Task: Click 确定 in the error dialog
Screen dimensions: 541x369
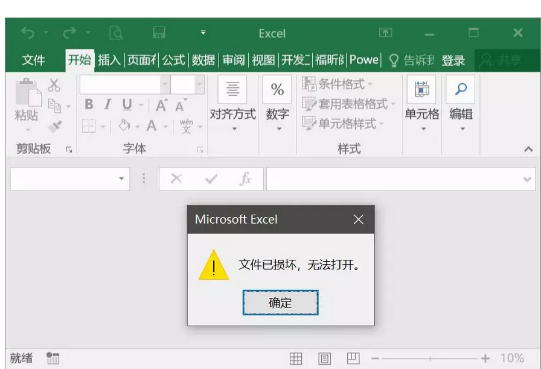Action: click(x=280, y=303)
